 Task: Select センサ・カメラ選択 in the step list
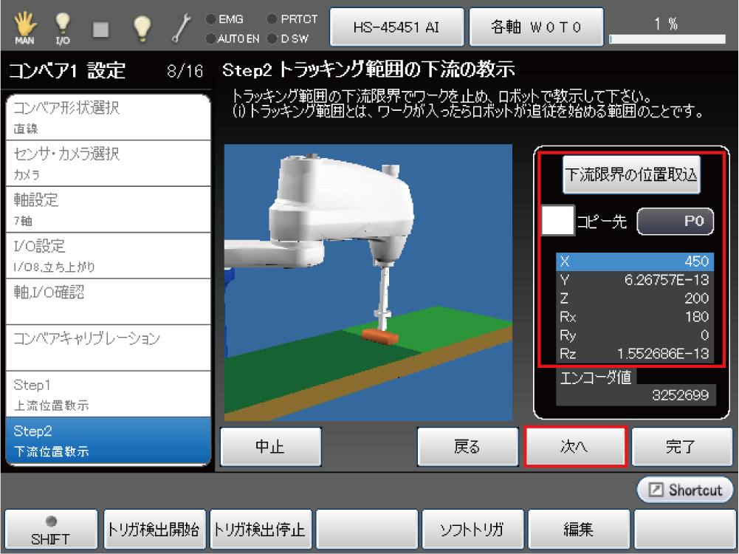point(109,163)
